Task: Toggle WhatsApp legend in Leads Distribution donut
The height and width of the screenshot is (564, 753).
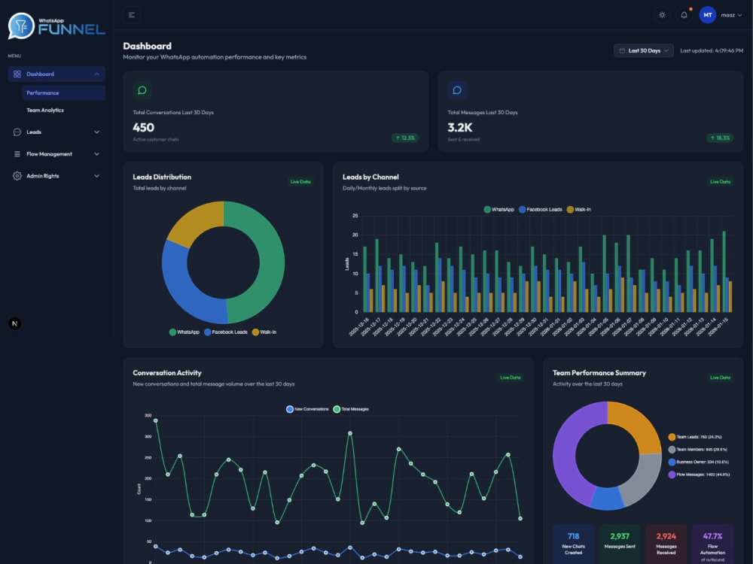Action: pyautogui.click(x=184, y=332)
